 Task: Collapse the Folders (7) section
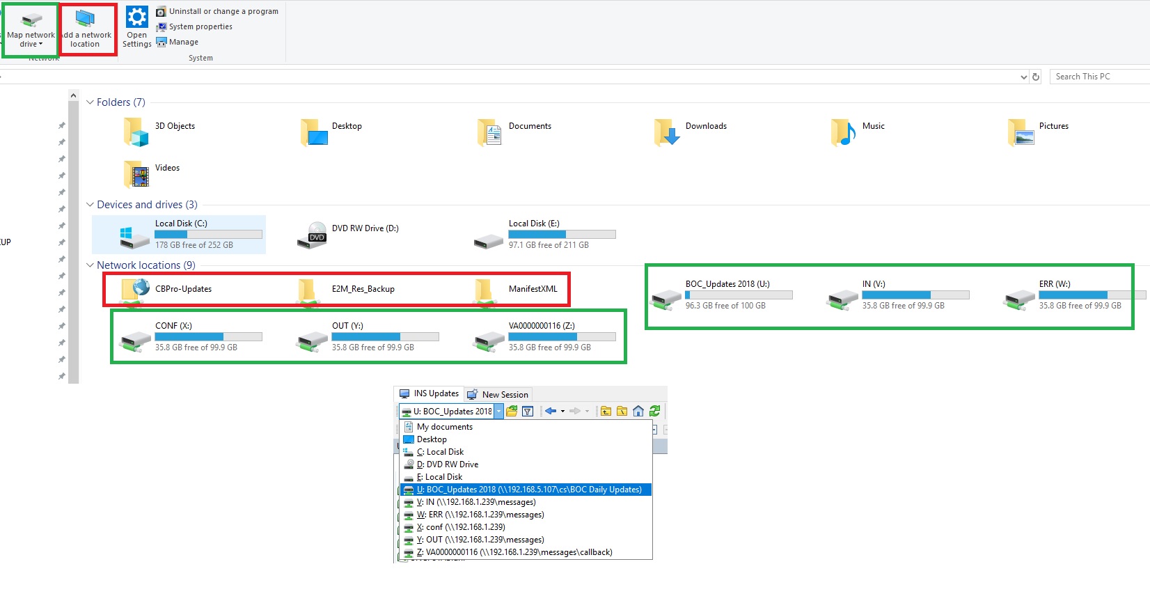click(90, 102)
